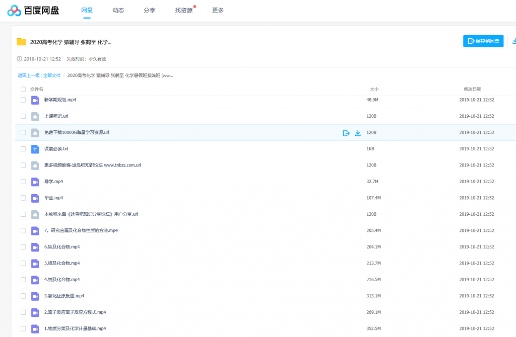Sort files by 大小 column header
Image resolution: width=516 pixels, height=337 pixels.
coord(374,89)
